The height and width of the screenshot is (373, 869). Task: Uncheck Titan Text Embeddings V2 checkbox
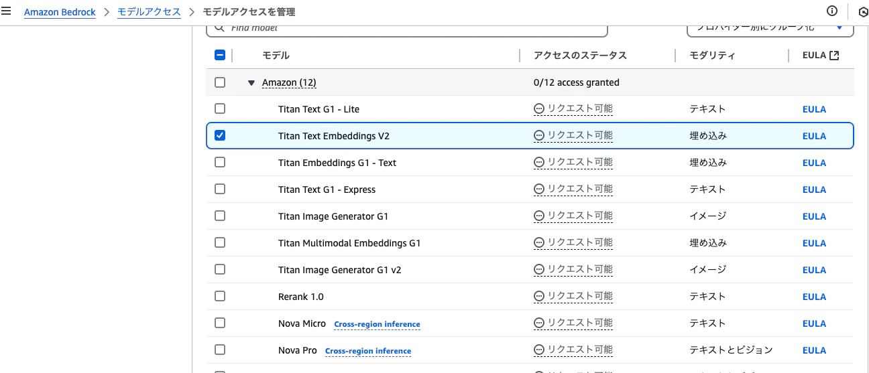[x=220, y=135]
